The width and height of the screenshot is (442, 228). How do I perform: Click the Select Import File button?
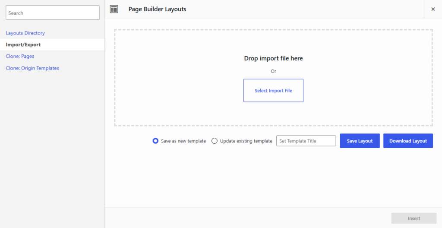coord(273,91)
